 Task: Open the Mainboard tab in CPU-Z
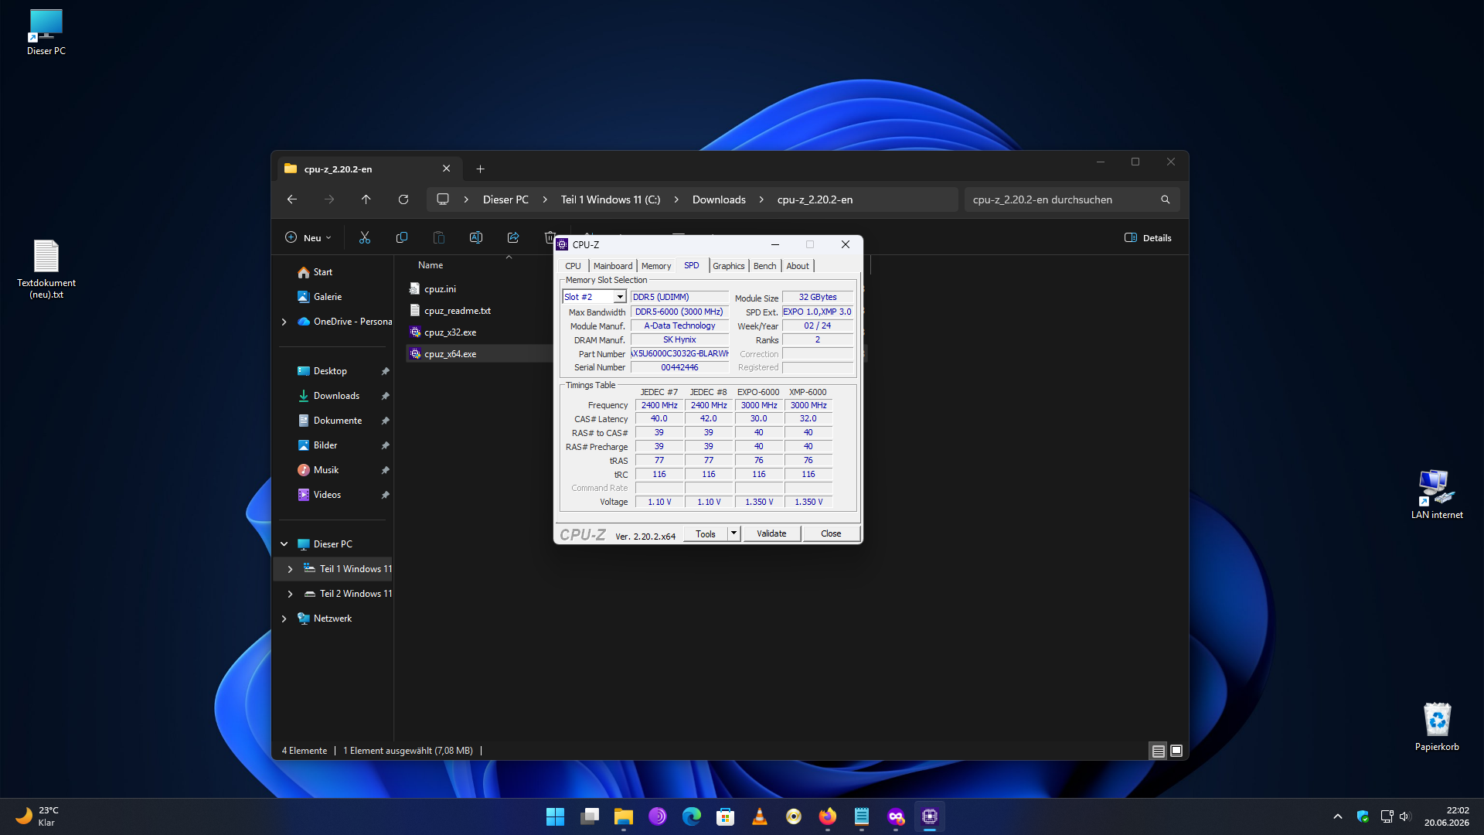pyautogui.click(x=613, y=266)
